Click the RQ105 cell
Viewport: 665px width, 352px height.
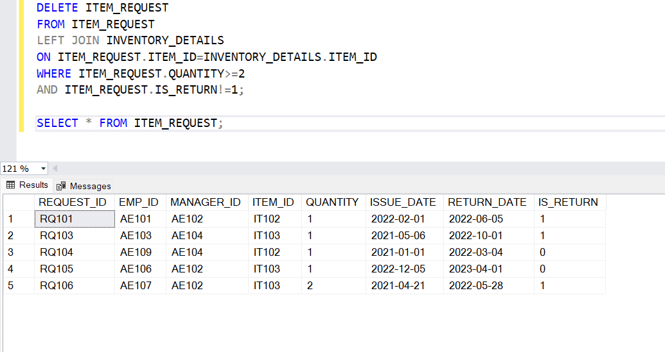(75, 269)
